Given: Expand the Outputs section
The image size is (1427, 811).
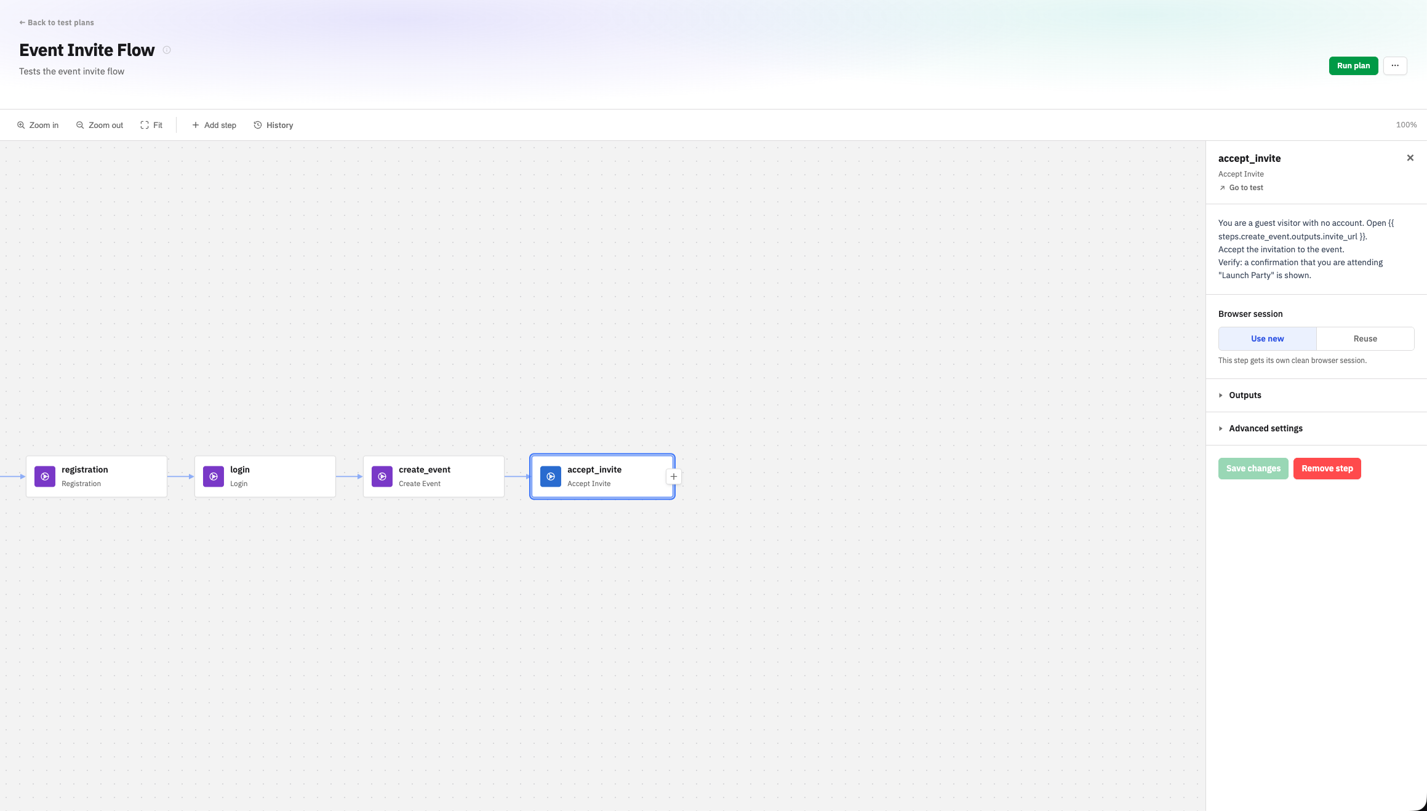Looking at the screenshot, I should pos(1316,395).
